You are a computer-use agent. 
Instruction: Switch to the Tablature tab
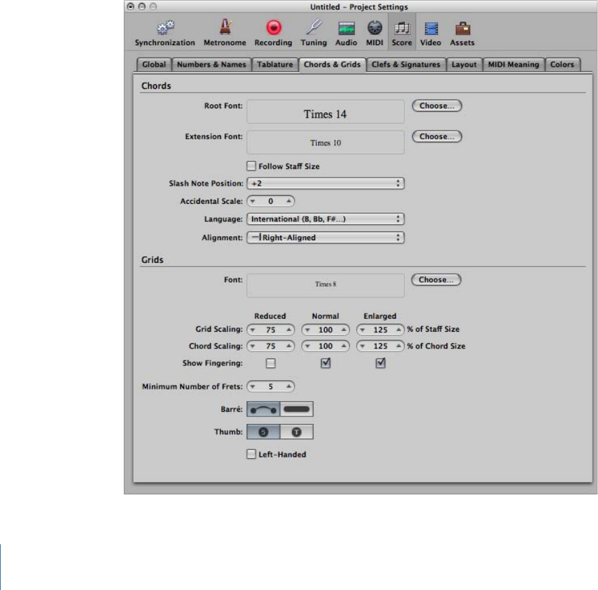pos(275,65)
